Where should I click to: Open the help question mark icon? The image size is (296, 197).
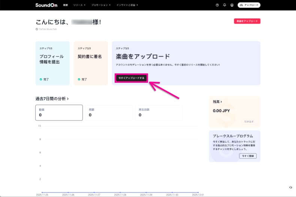coord(217,5)
